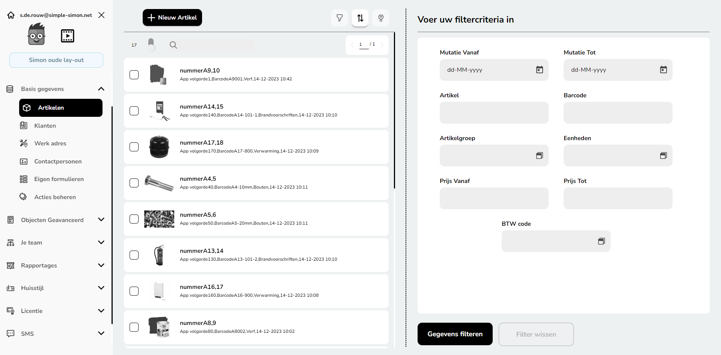The image size is (721, 355).
Task: Check the box for nummerA14,15
Action: click(x=134, y=111)
